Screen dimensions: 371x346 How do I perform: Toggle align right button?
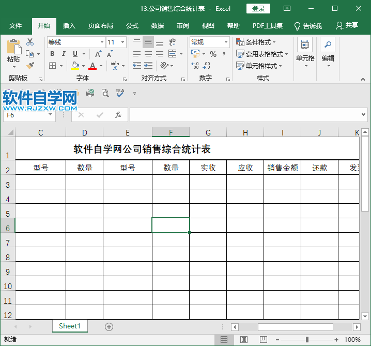(160, 54)
